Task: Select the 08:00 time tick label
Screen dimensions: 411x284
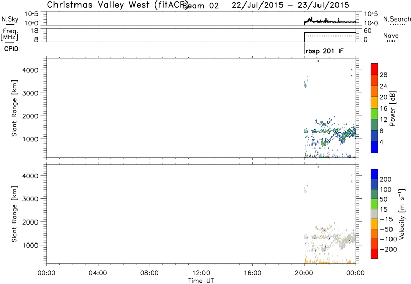Action: (149, 273)
